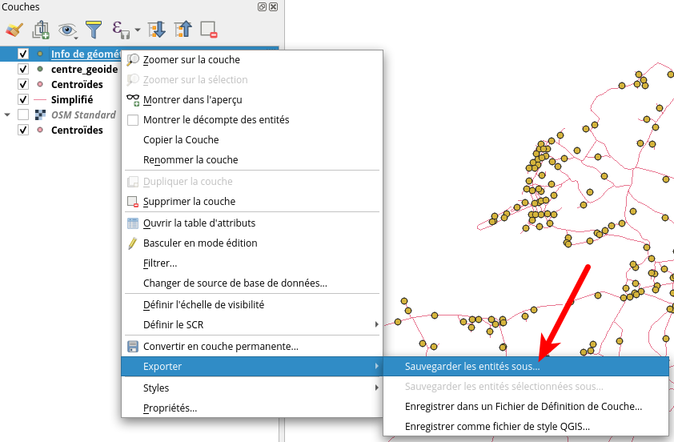
Task: Toggle visibility of centre_geoide layer
Action: [23, 69]
